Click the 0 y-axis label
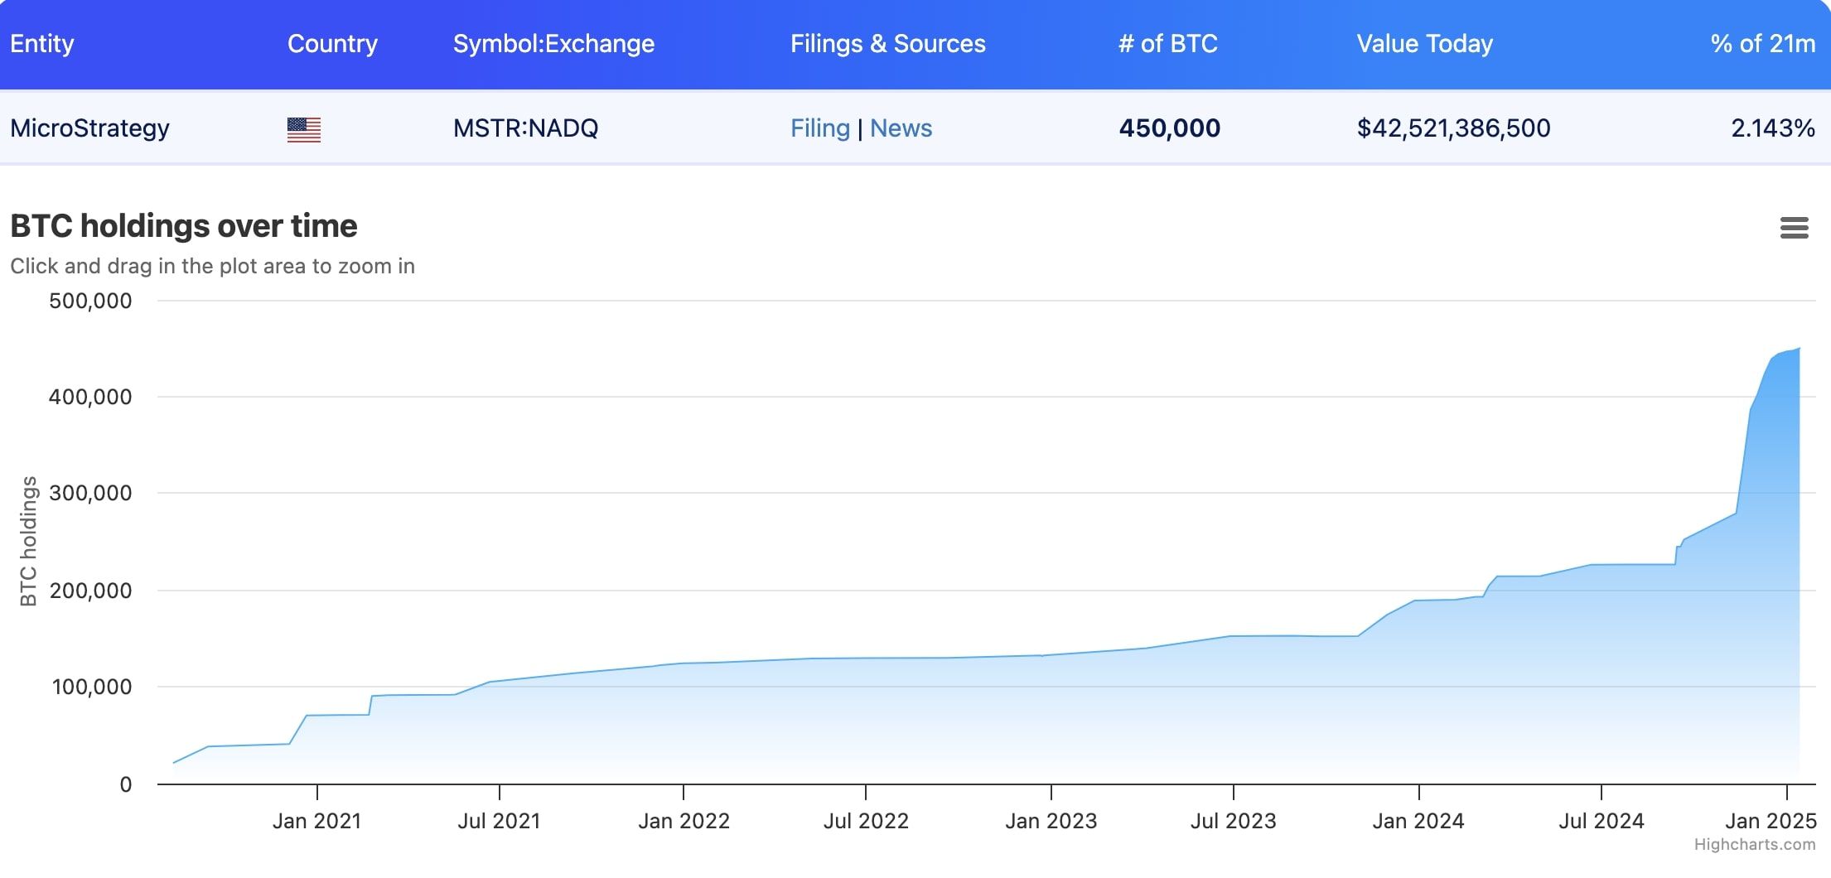The image size is (1831, 878). point(126,784)
